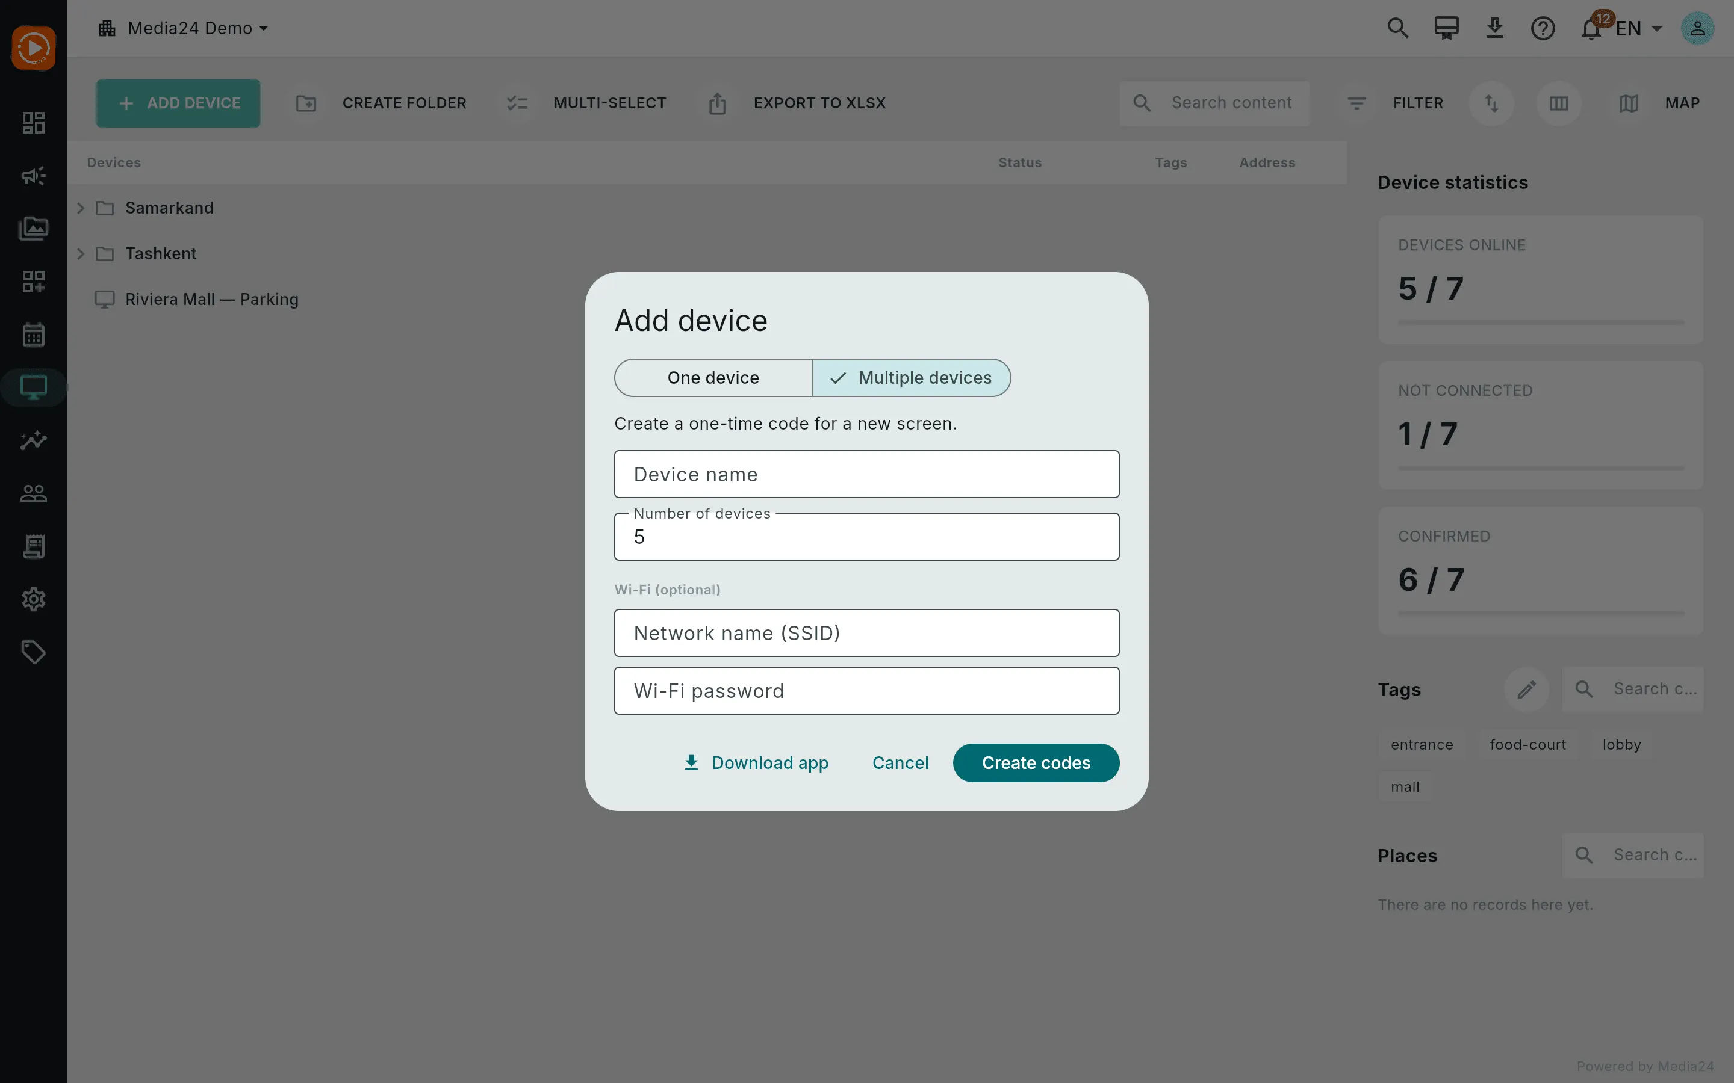1734x1083 pixels.
Task: Focus the Places search field
Action: point(1632,855)
